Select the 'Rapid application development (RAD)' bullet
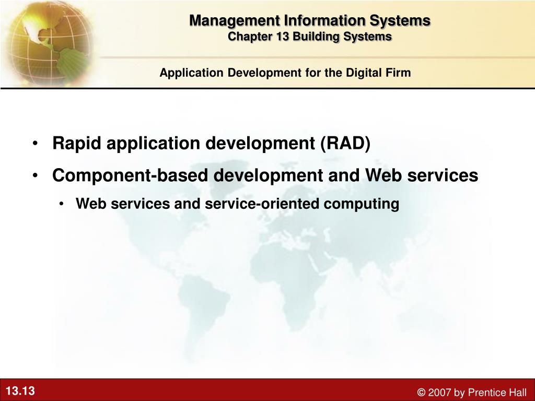The width and height of the screenshot is (535, 401). pos(211,143)
